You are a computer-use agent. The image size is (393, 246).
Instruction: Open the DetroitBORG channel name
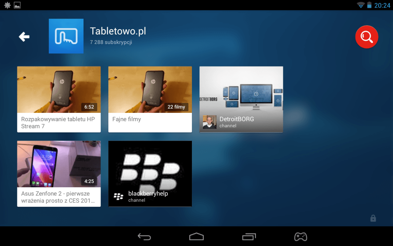coord(237,119)
